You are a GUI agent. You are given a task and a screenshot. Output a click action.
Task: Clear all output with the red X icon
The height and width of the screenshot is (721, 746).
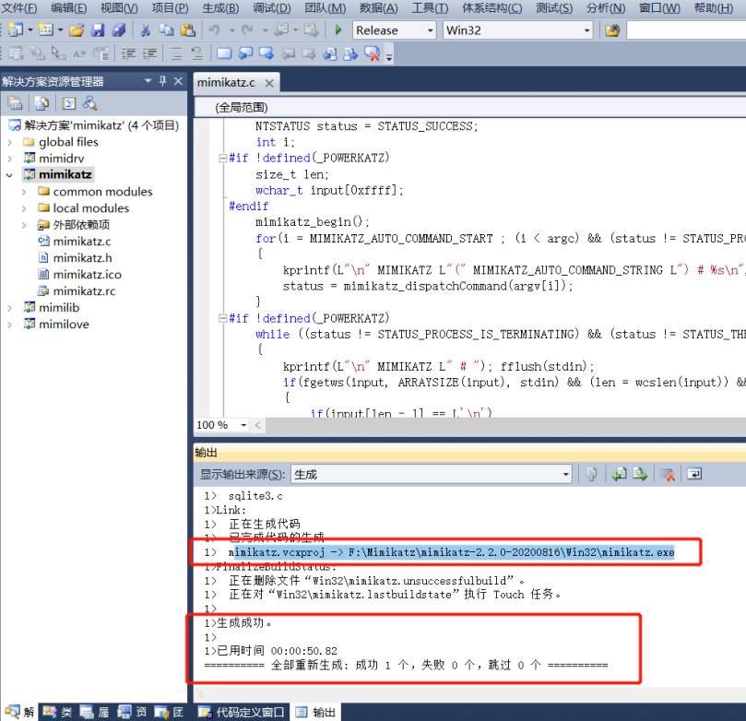point(668,474)
